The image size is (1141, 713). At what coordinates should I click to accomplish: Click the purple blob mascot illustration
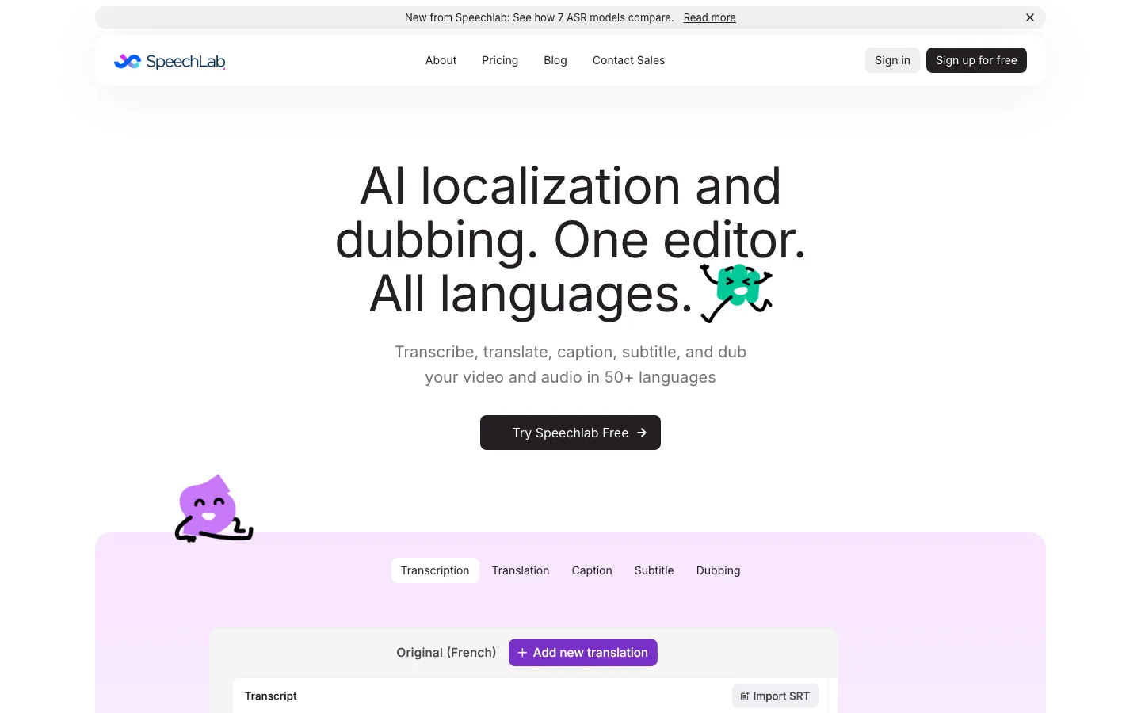(214, 509)
